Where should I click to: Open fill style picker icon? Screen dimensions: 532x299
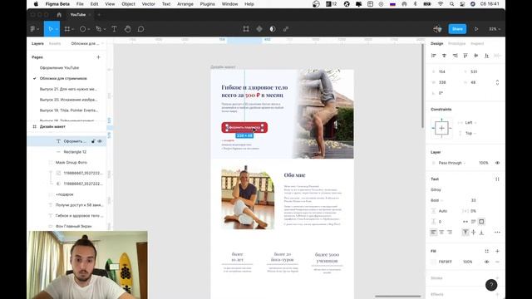[x=486, y=251]
